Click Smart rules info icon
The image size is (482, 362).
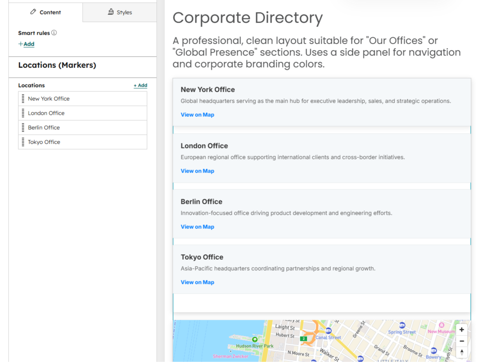click(x=54, y=33)
